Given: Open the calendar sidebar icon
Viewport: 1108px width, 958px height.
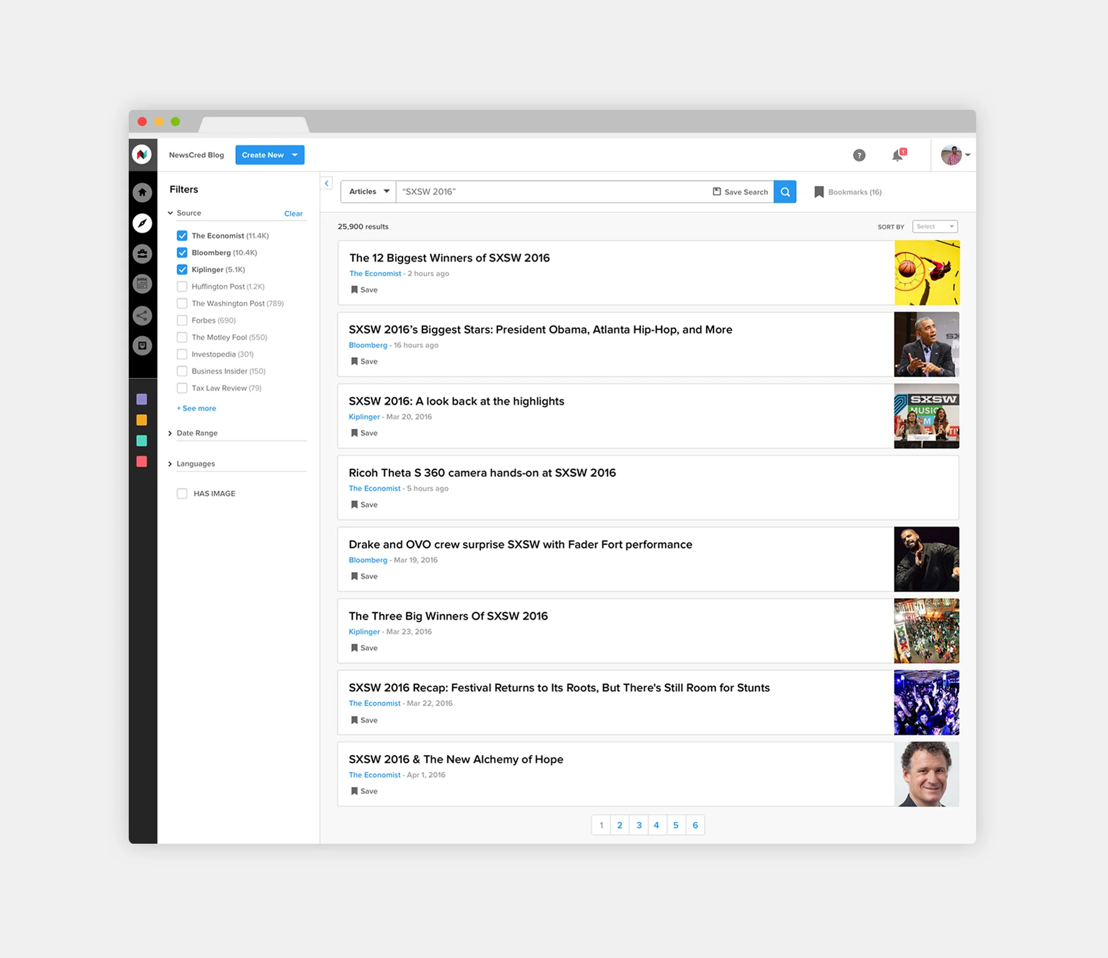Looking at the screenshot, I should tap(142, 284).
